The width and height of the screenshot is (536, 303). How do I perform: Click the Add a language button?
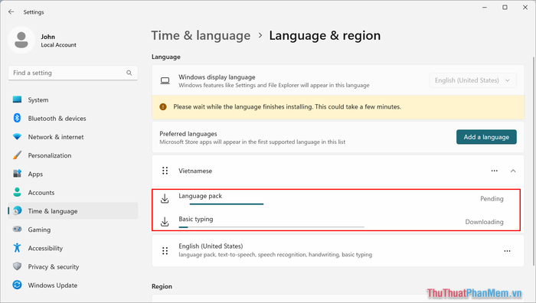pos(486,137)
